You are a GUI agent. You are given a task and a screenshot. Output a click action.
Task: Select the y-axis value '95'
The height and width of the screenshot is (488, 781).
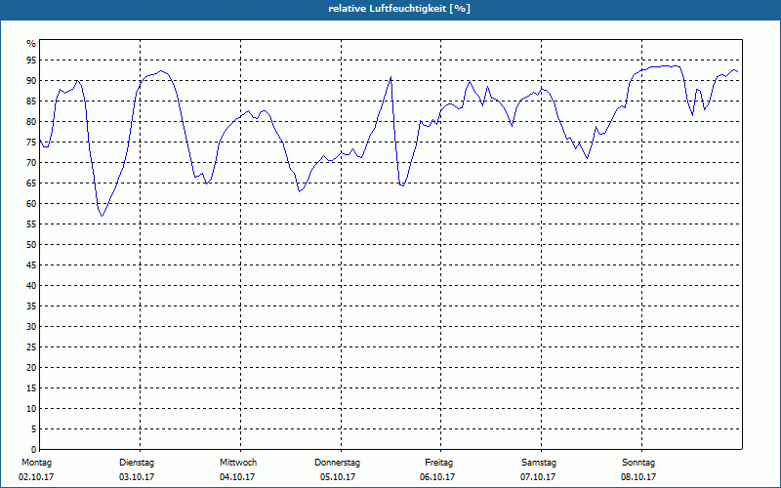click(31, 61)
